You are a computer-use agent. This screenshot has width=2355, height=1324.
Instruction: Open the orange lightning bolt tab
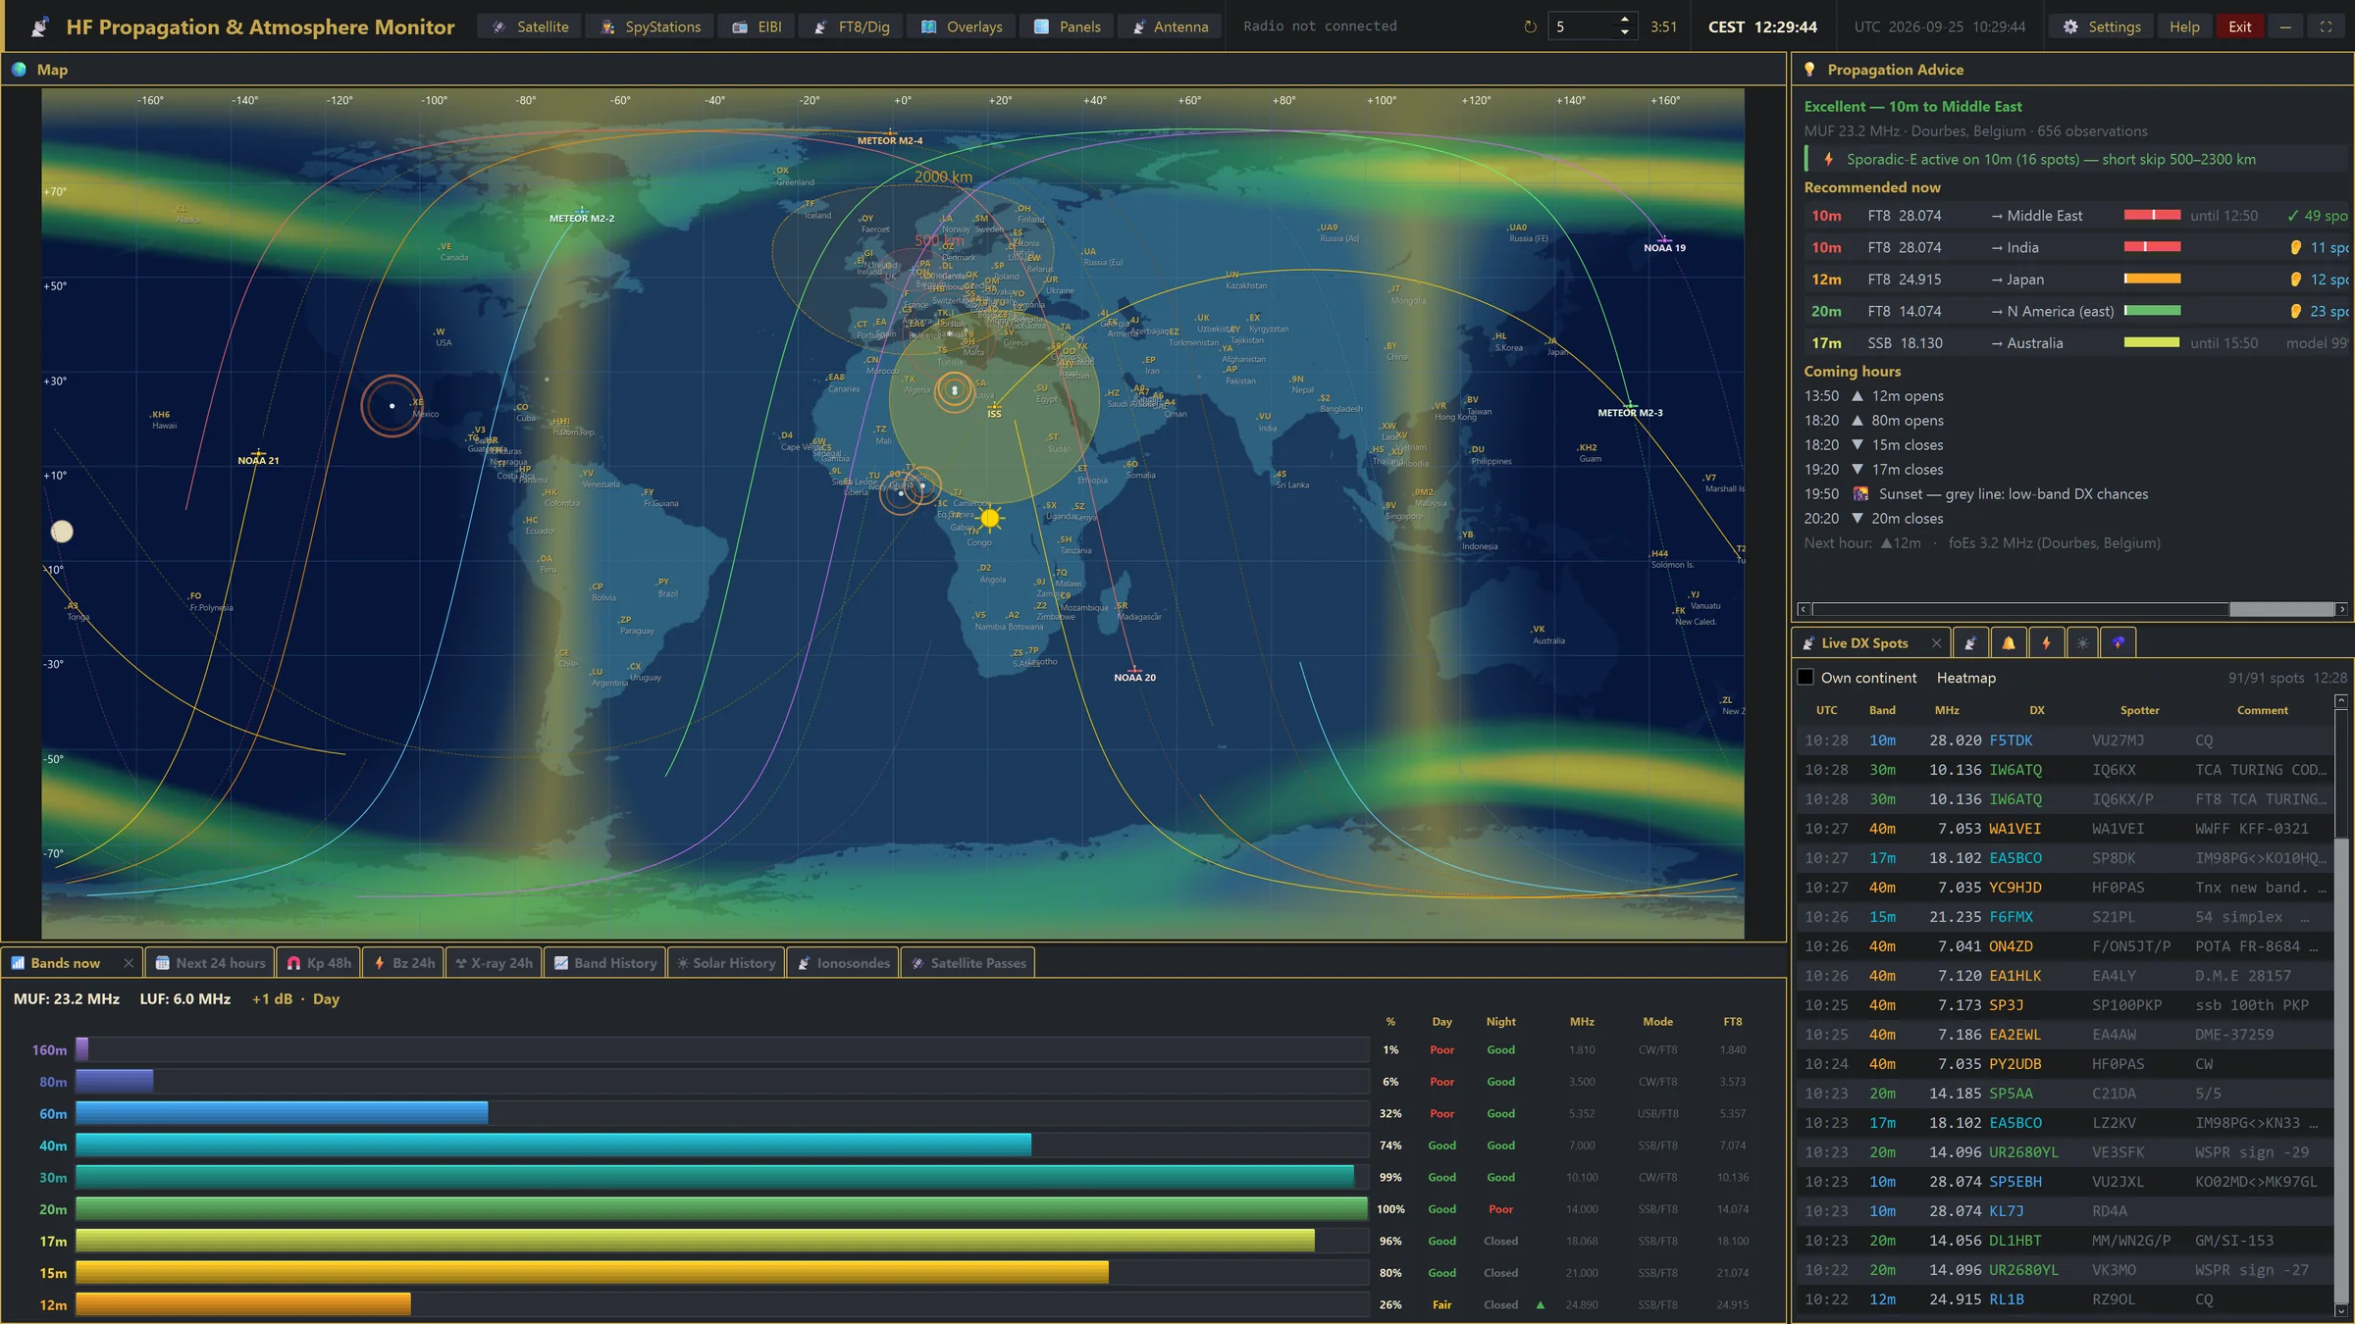[2046, 643]
